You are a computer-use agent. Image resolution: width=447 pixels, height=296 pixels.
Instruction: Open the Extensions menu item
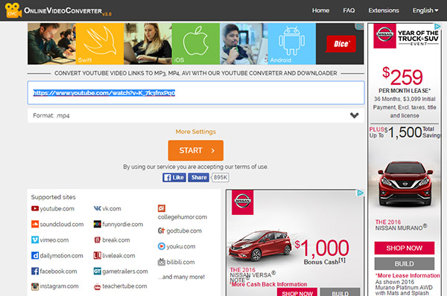tap(384, 10)
